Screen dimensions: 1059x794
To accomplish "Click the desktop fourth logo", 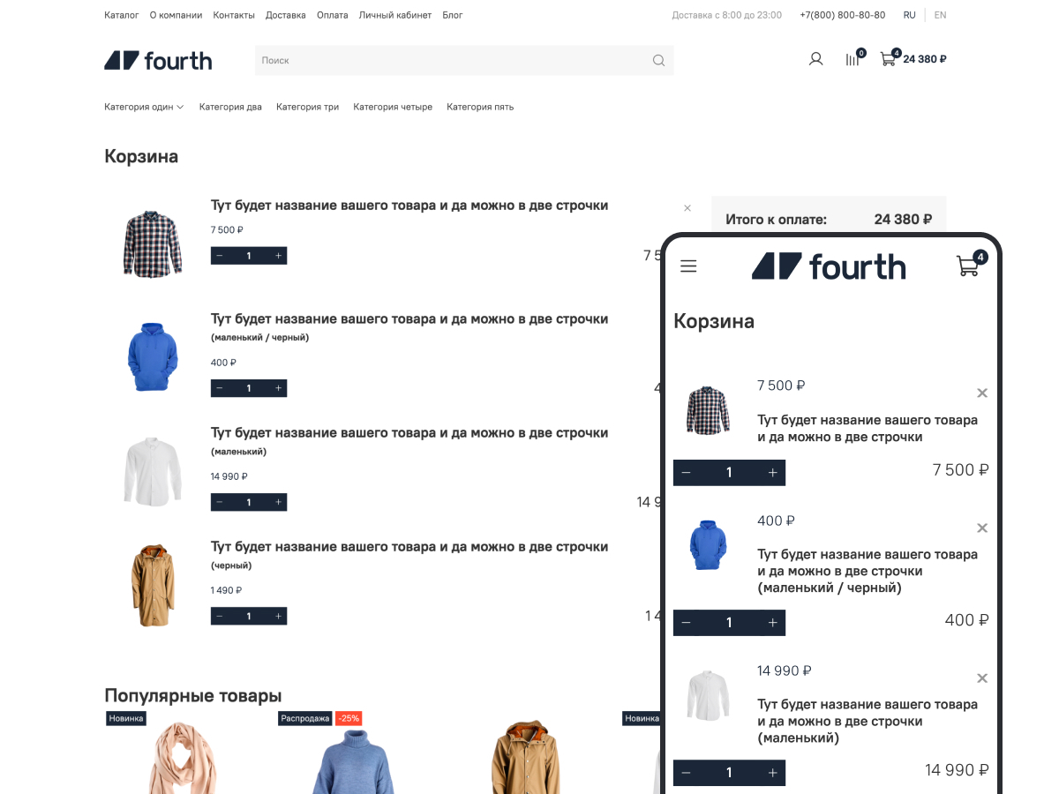I will (158, 61).
